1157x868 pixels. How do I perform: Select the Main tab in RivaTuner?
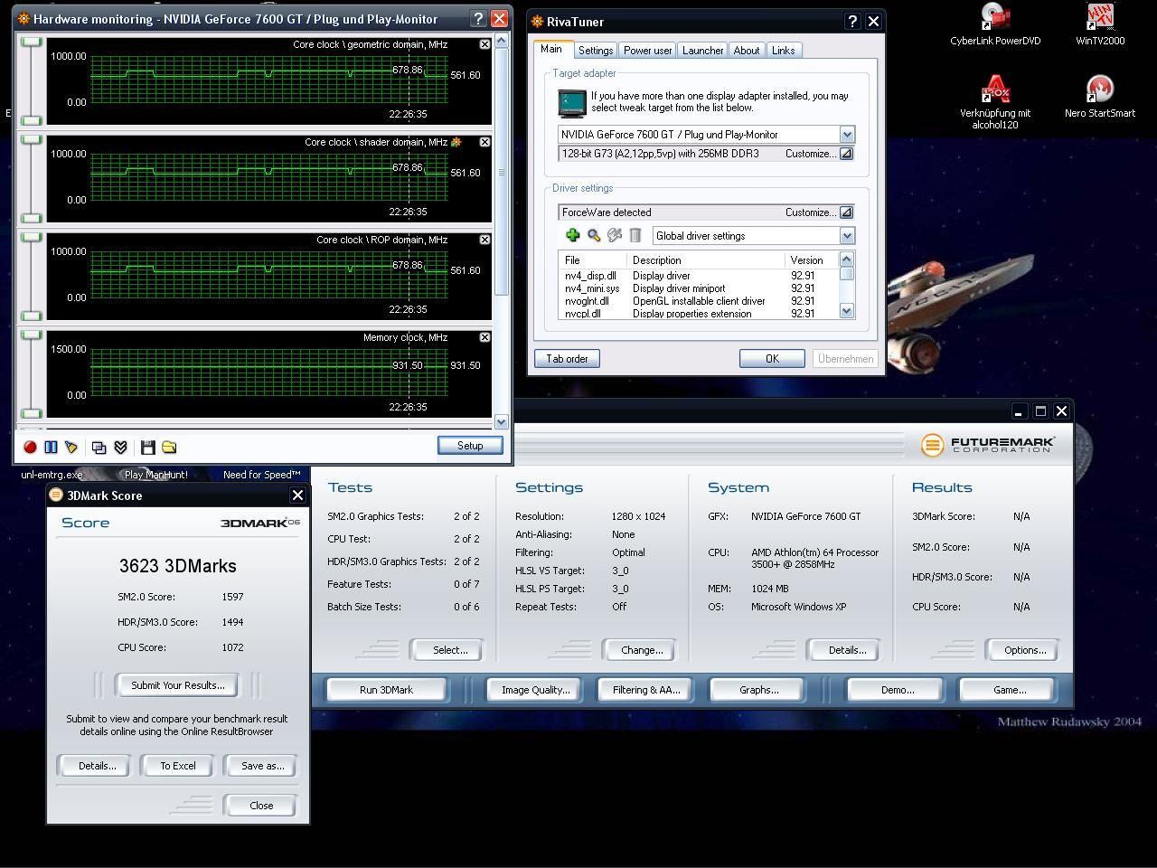click(551, 49)
